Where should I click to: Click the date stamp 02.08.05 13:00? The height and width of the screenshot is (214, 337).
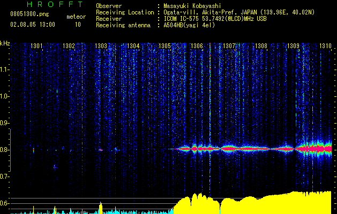click(33, 25)
